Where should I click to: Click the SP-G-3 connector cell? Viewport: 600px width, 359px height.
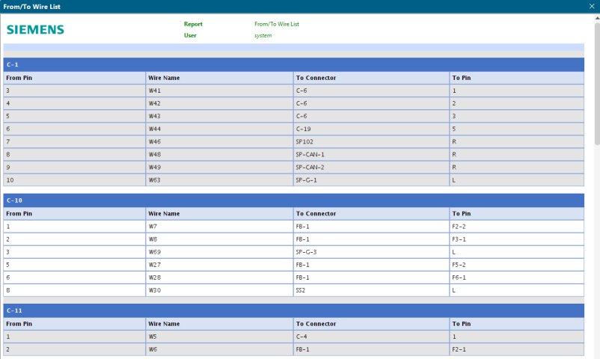point(371,252)
